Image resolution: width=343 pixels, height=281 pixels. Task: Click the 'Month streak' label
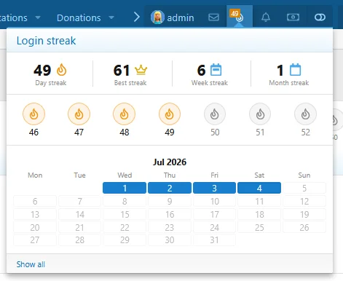point(289,83)
